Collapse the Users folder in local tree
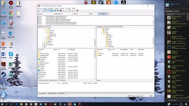 45,29
